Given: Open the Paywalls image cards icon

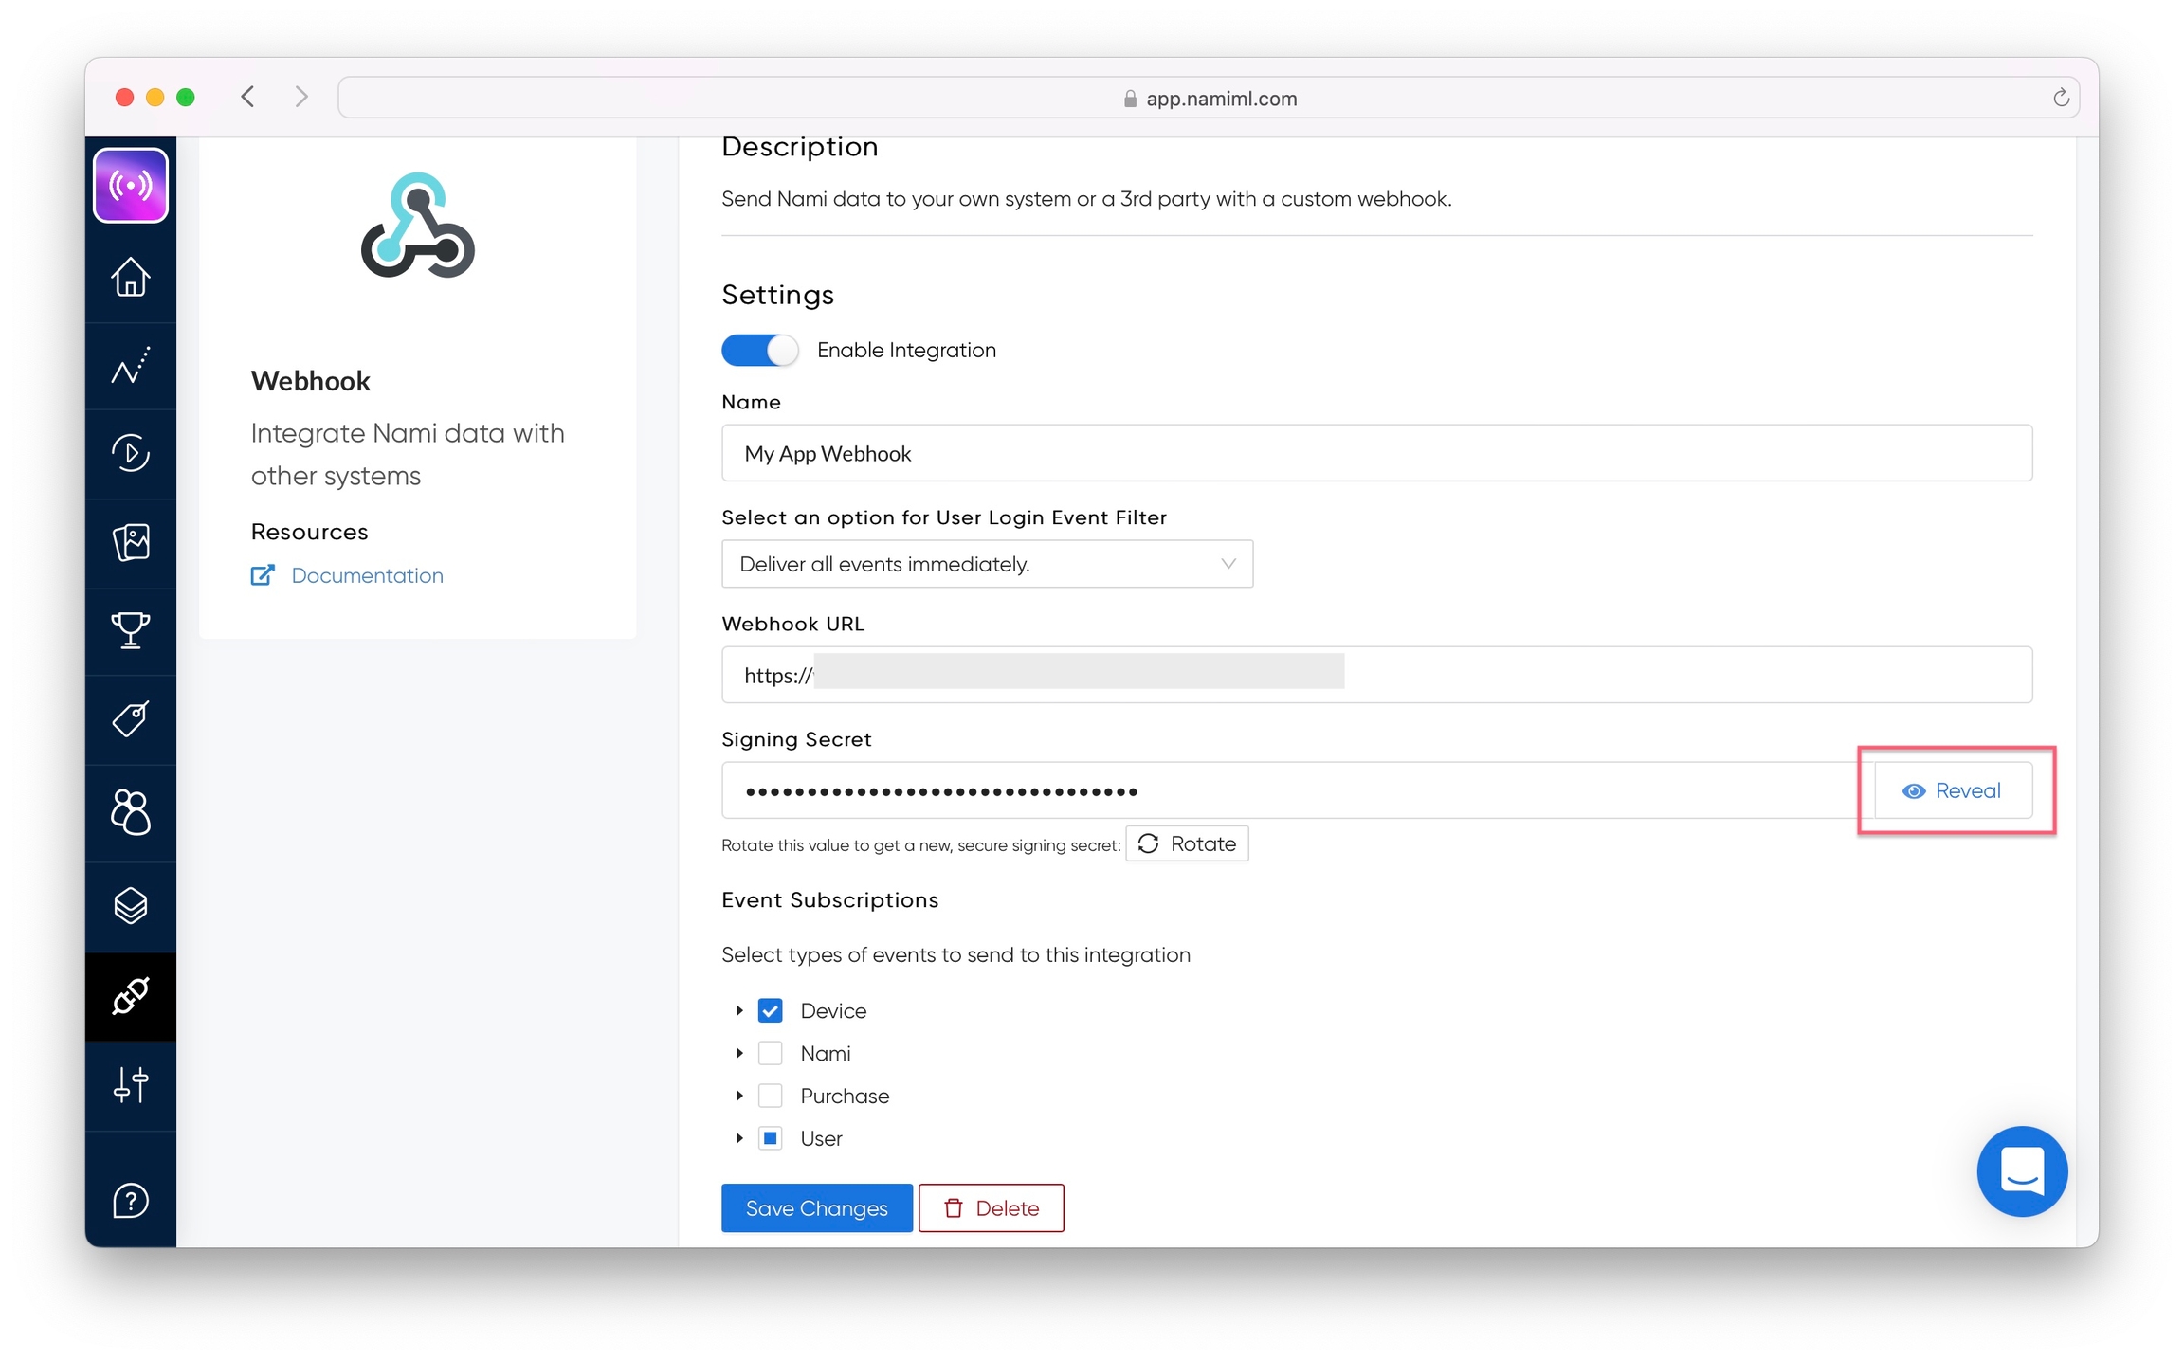Looking at the screenshot, I should (131, 543).
